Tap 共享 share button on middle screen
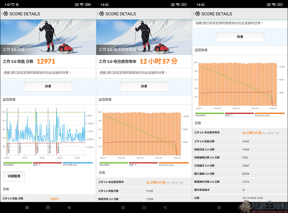 (144, 86)
